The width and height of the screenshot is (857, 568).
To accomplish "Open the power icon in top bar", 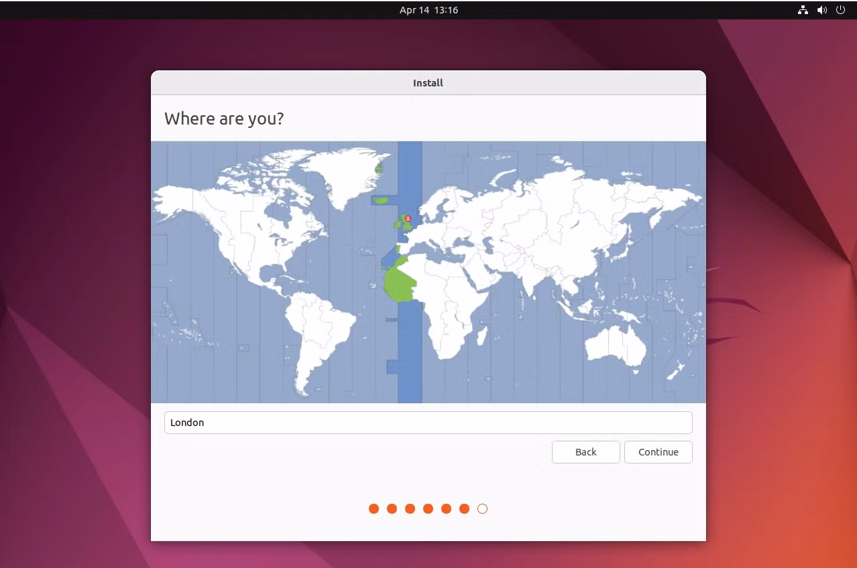I will (x=840, y=10).
